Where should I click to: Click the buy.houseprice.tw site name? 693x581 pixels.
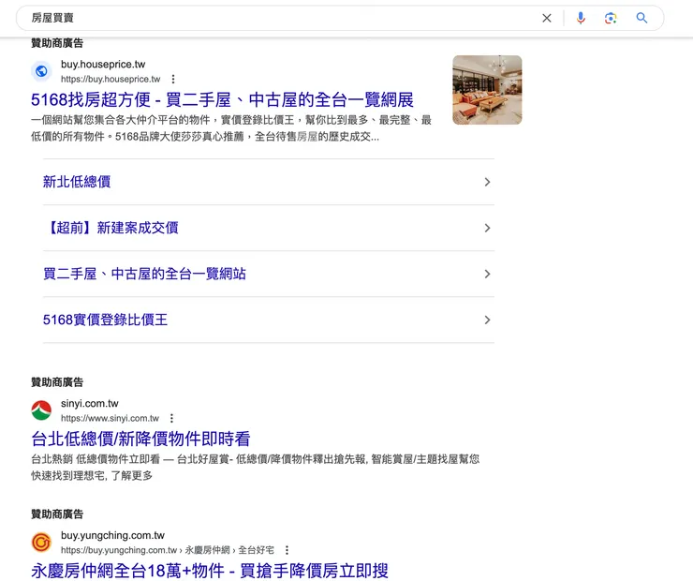[x=103, y=64]
